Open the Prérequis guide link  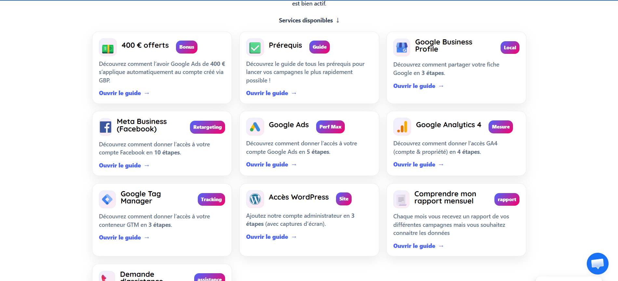tap(271, 93)
